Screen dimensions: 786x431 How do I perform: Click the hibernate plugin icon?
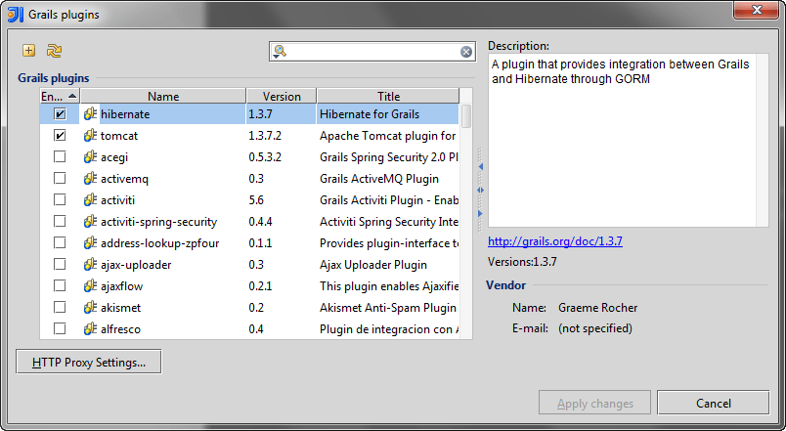tap(90, 114)
